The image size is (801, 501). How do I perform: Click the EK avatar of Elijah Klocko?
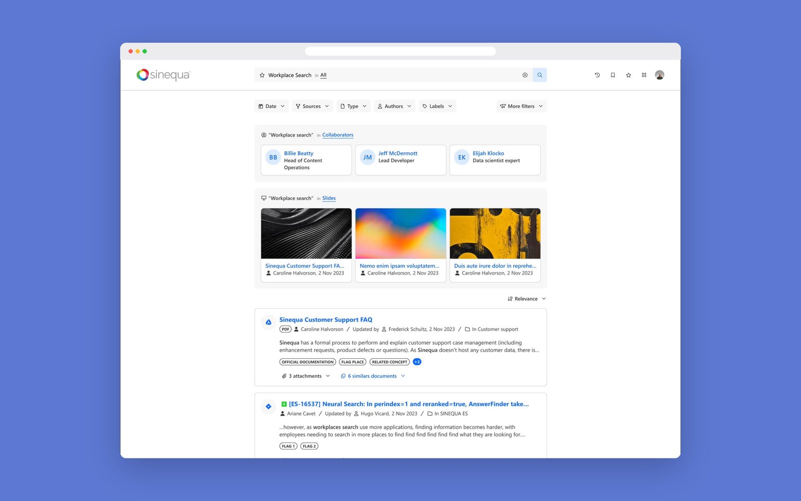tap(462, 157)
